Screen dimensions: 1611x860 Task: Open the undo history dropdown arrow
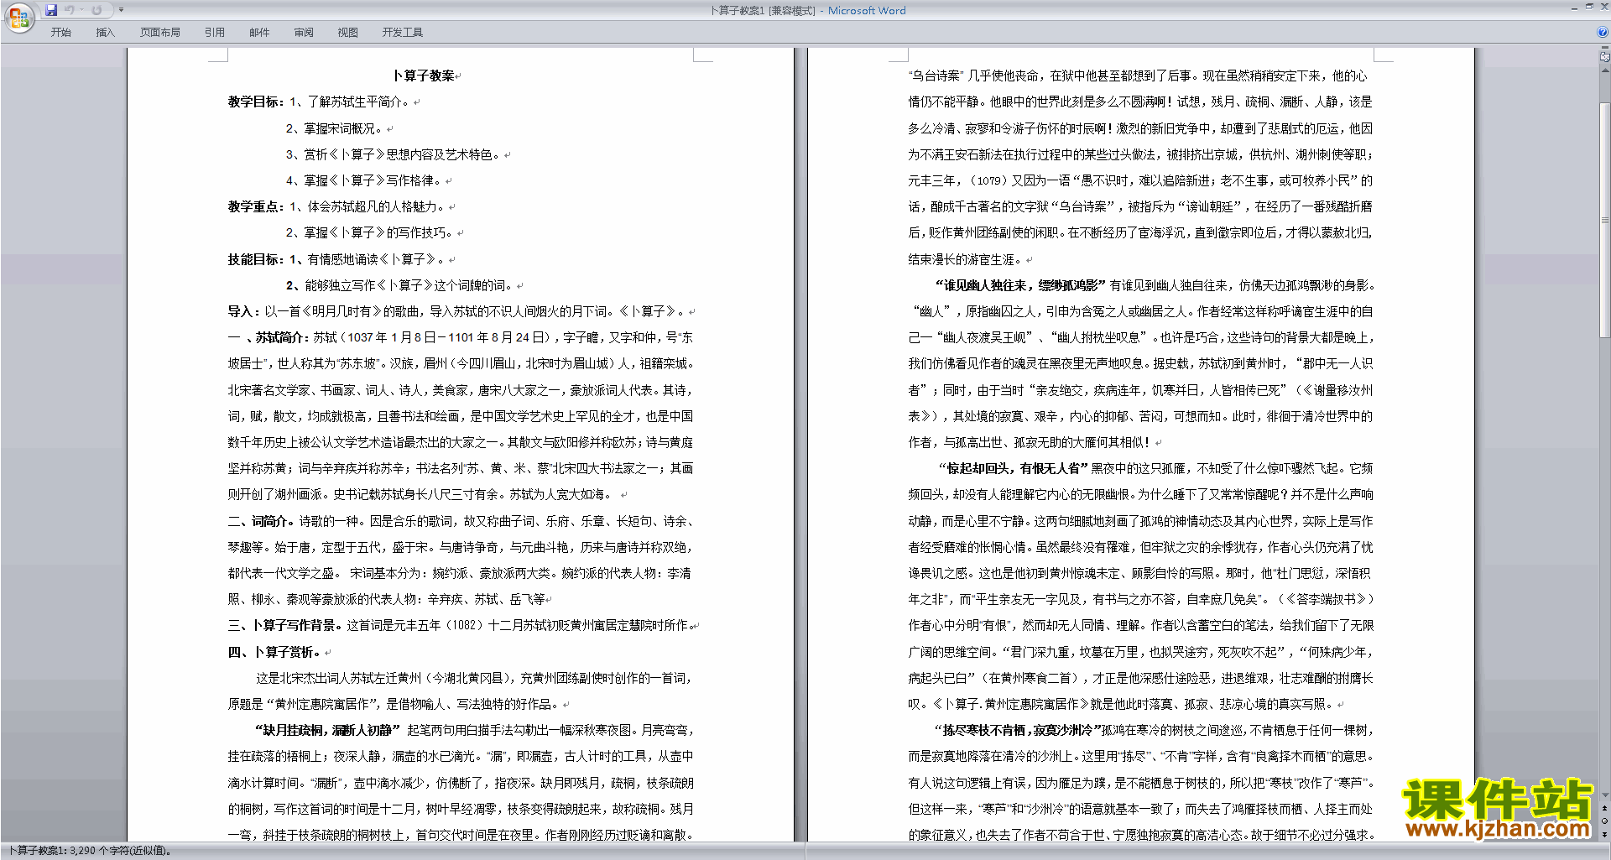point(81,10)
